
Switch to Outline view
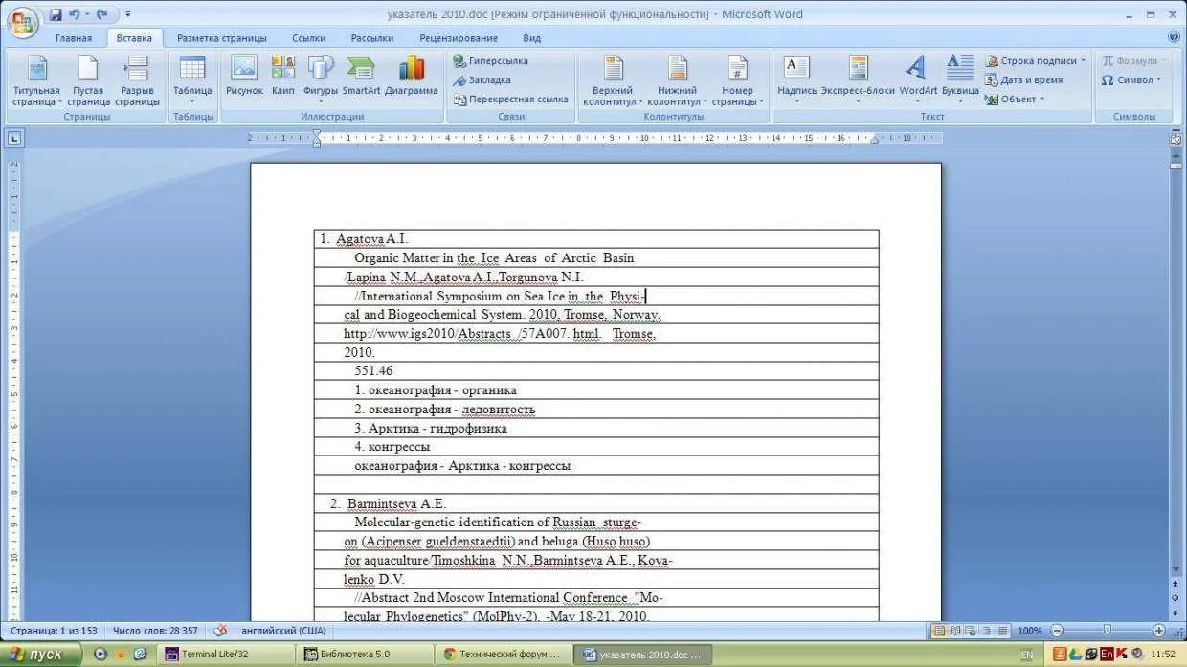coord(986,631)
